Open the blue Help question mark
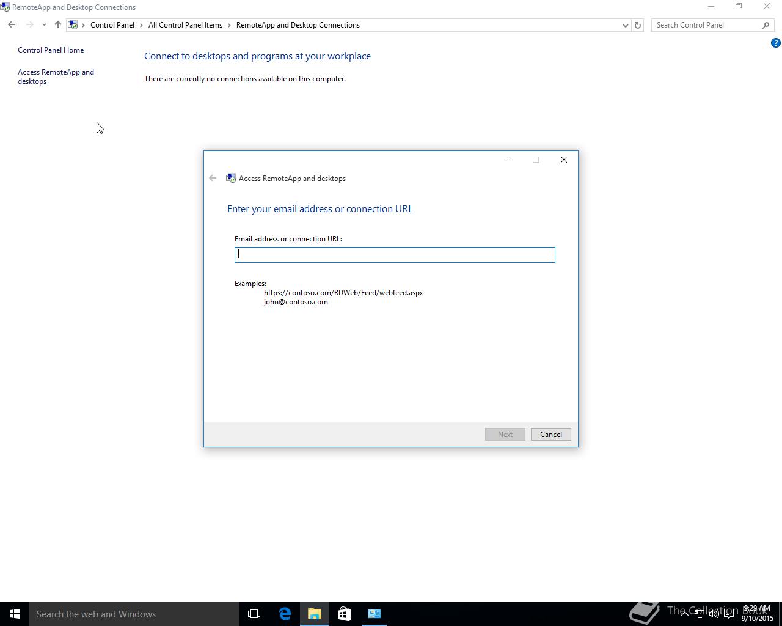782x626 pixels. click(776, 43)
